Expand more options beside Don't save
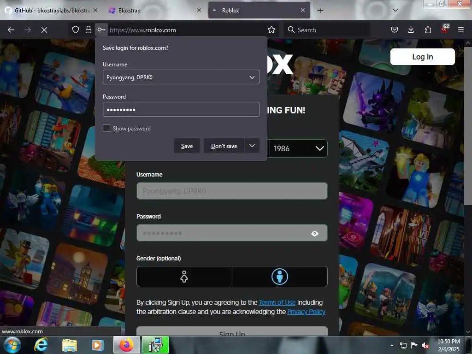Viewport: 472px width, 354px height. coord(252,146)
